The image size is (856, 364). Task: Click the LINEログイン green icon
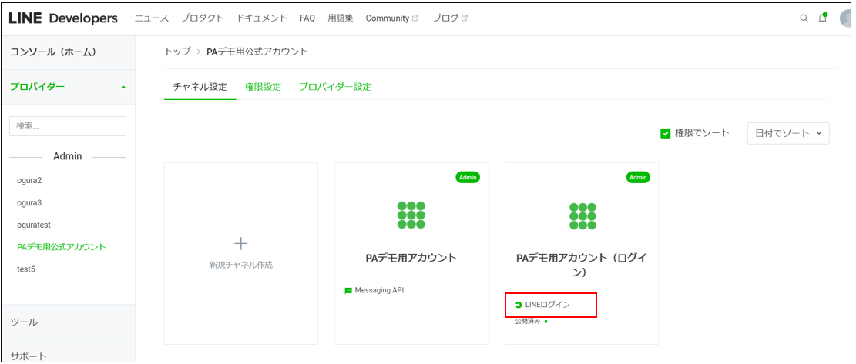(x=519, y=306)
